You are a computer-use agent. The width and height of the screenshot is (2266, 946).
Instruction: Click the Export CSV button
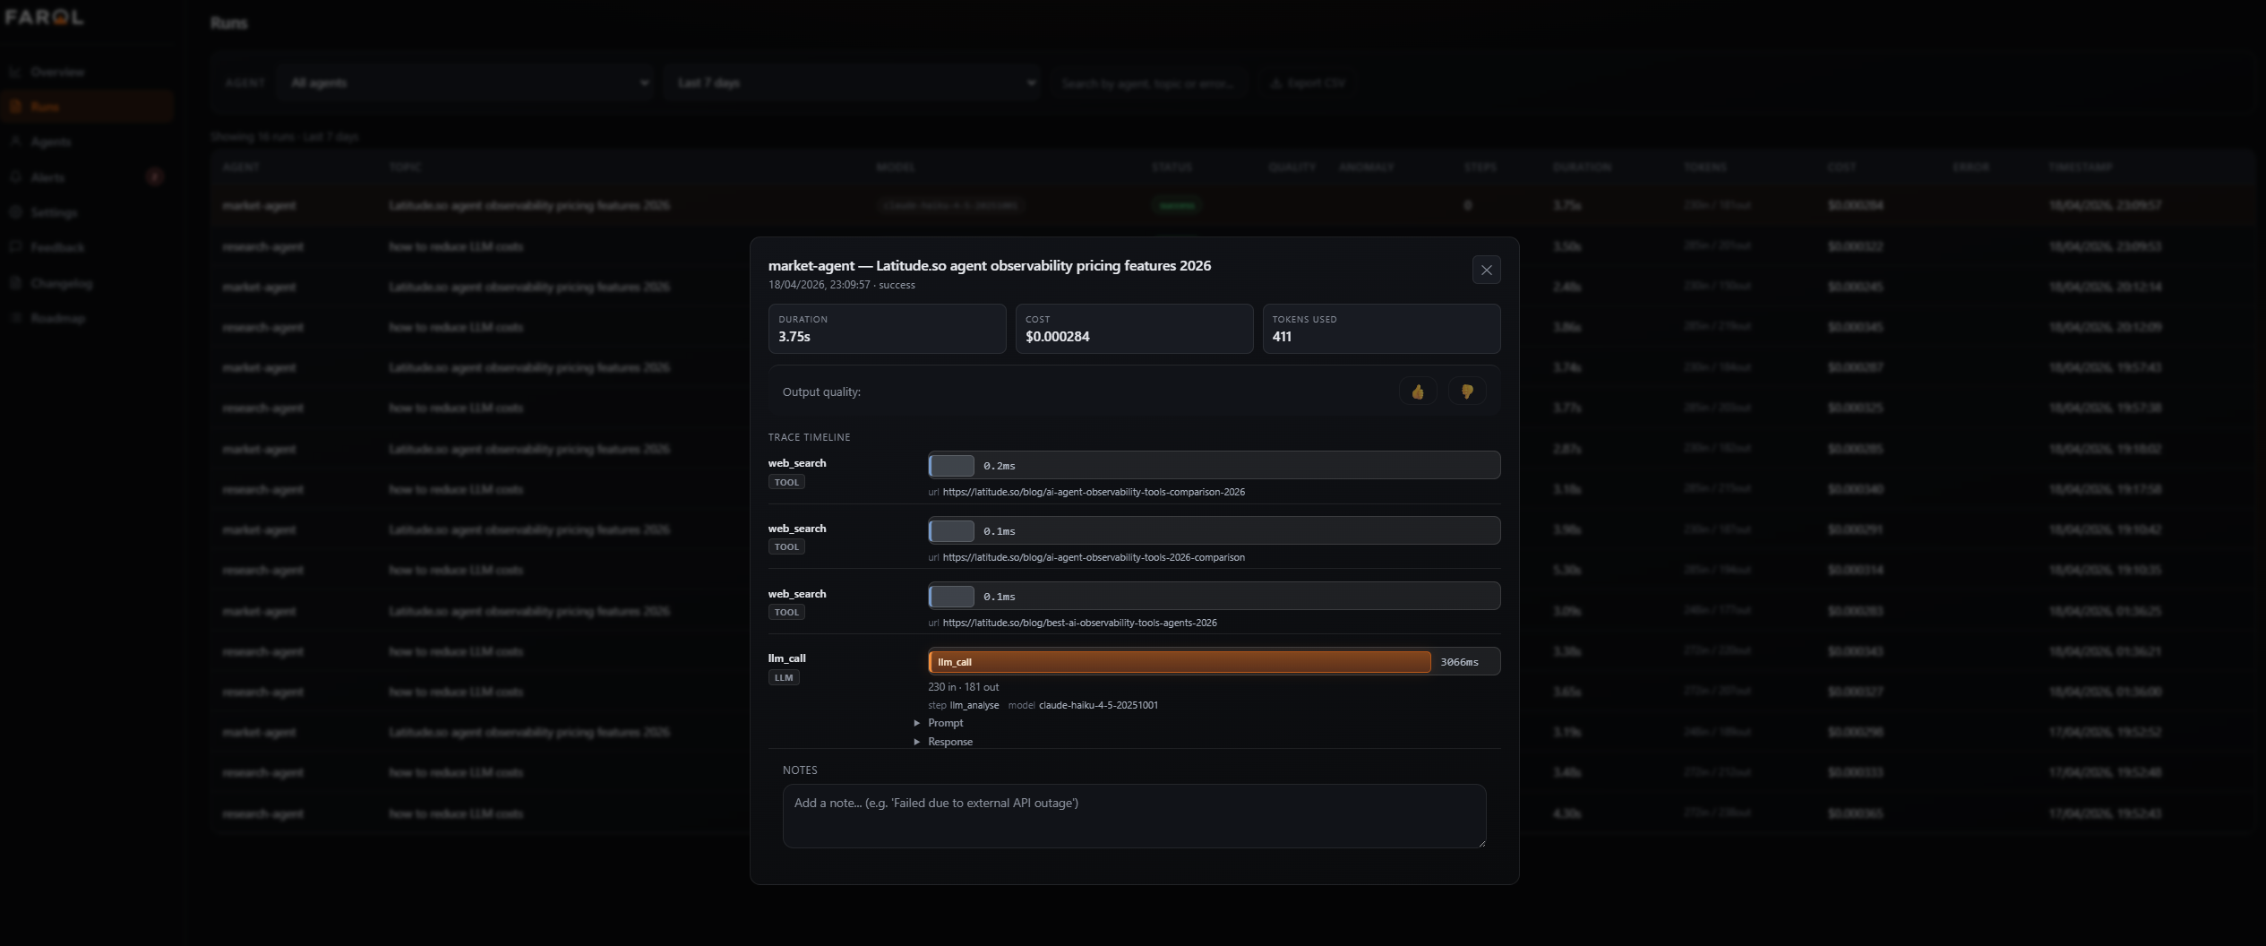pos(1309,82)
